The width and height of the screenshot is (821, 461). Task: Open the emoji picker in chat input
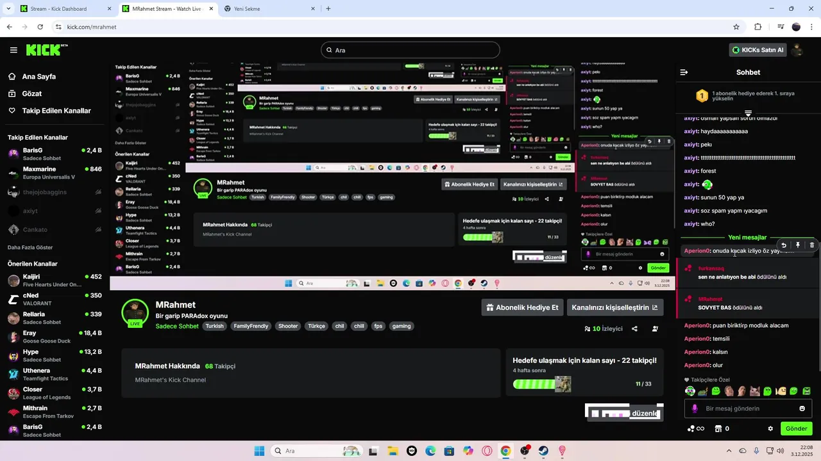coord(802,408)
